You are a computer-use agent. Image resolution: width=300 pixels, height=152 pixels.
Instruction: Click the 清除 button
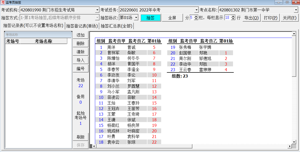(x=80, y=52)
